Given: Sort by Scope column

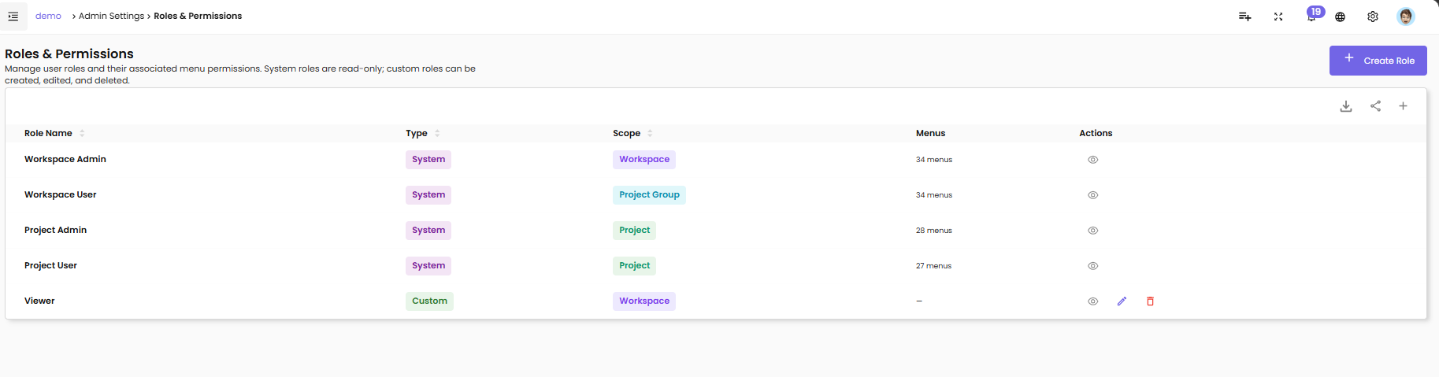Looking at the screenshot, I should [650, 133].
